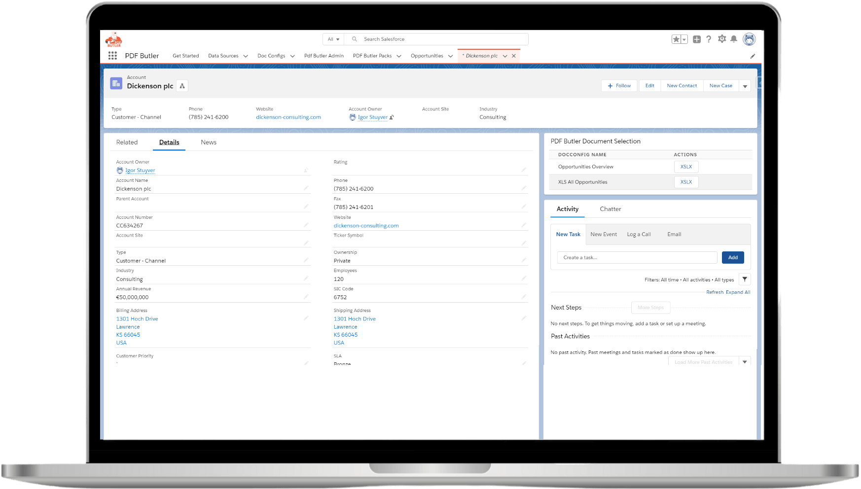Image resolution: width=861 pixels, height=489 pixels.
Task: Click the Refresh activity link
Action: [x=715, y=292]
